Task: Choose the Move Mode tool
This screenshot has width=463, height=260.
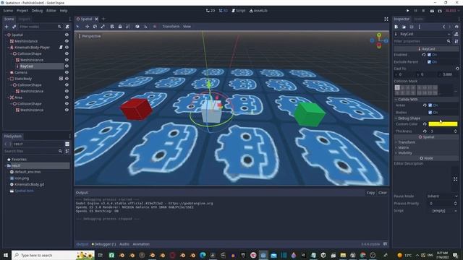Action: pos(87,27)
